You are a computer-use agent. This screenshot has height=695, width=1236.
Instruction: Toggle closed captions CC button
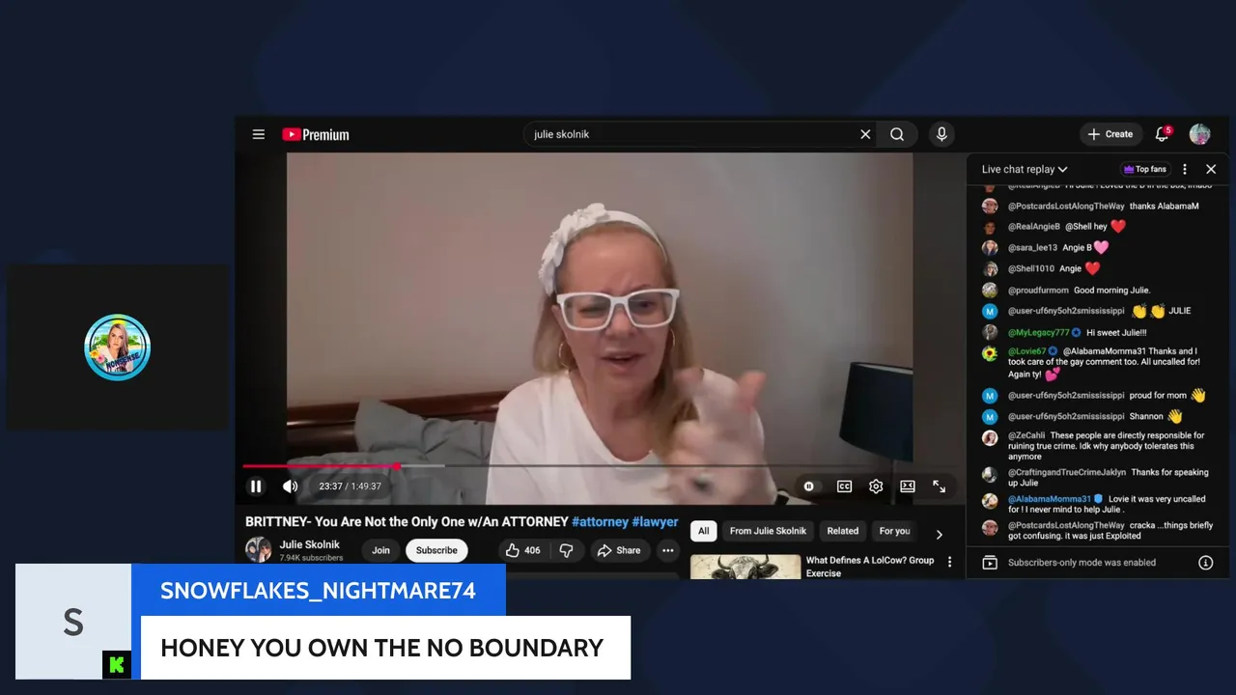[844, 486]
